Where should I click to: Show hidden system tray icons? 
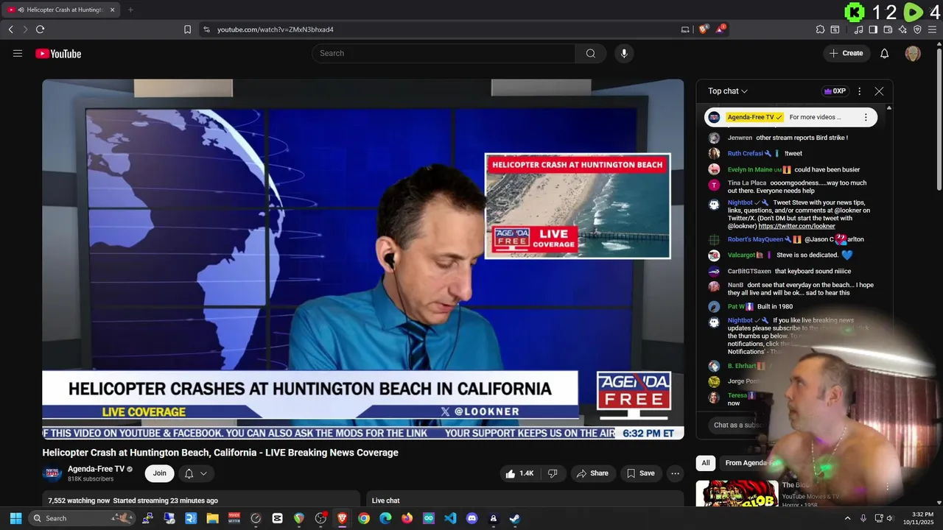(847, 518)
